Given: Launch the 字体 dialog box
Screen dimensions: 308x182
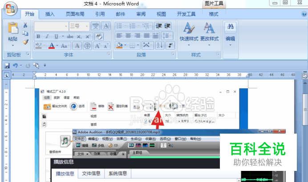Looking at the screenshot, I should 109,54.
